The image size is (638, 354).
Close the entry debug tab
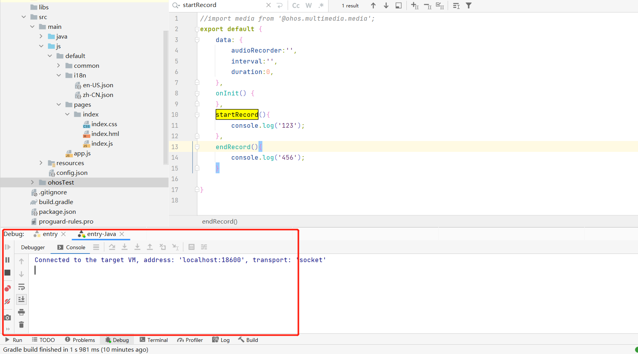coord(63,234)
